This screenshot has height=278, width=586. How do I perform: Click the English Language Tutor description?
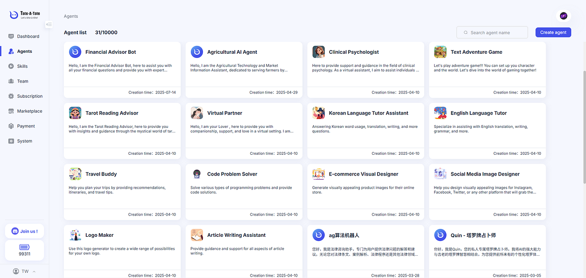[x=481, y=129]
